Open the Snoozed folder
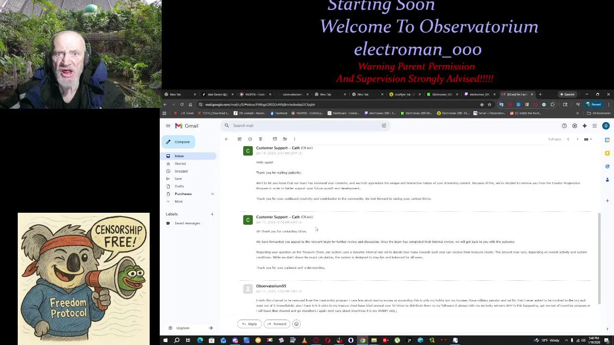 (x=181, y=171)
